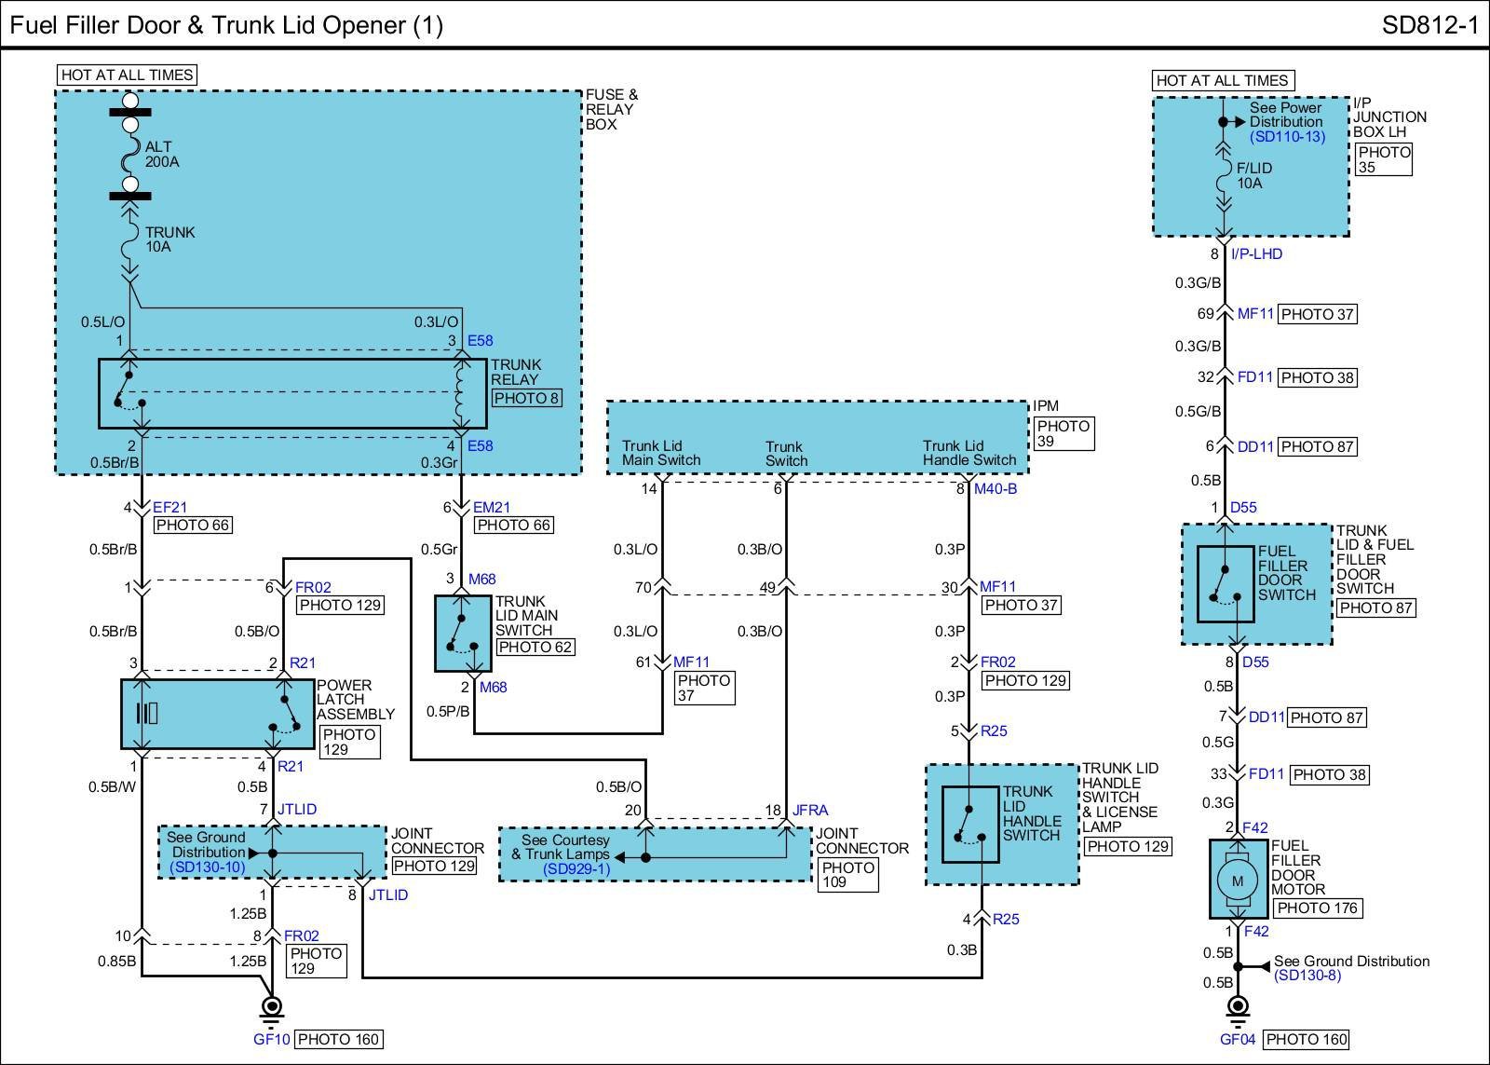
Task: Click the GF04 ground symbol
Action: pyautogui.click(x=1238, y=1007)
